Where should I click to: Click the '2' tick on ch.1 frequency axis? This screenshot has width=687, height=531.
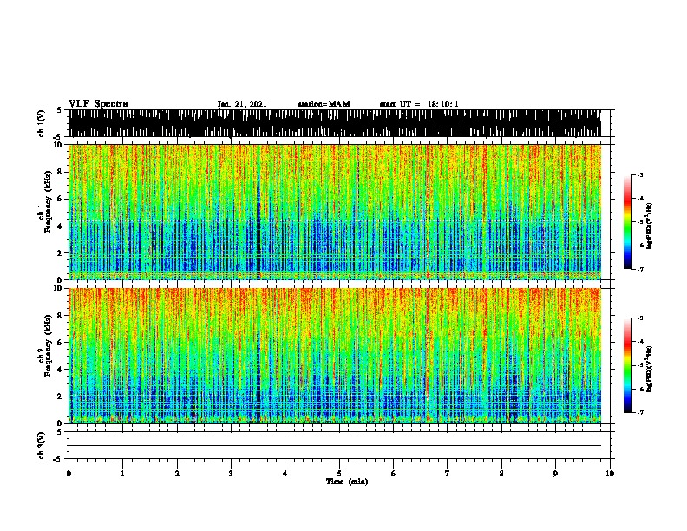61,253
